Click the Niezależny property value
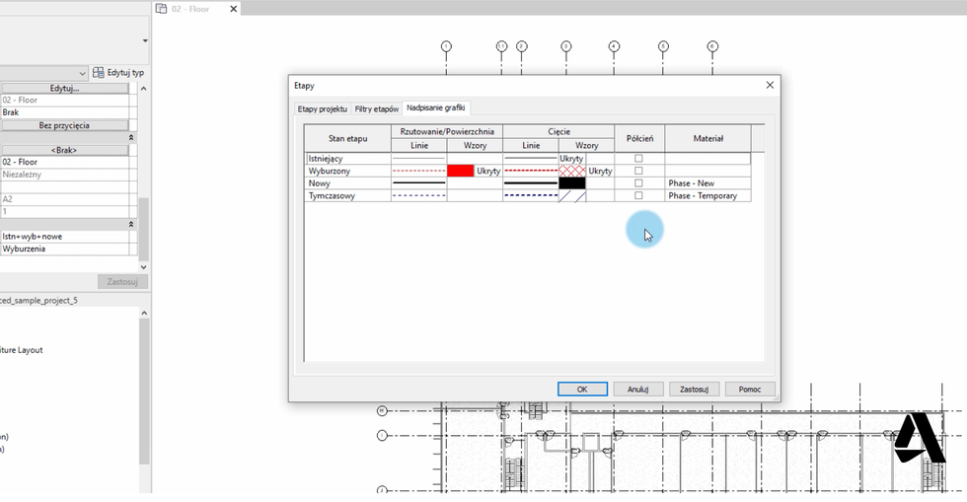This screenshot has width=967, height=502. pyautogui.click(x=65, y=175)
